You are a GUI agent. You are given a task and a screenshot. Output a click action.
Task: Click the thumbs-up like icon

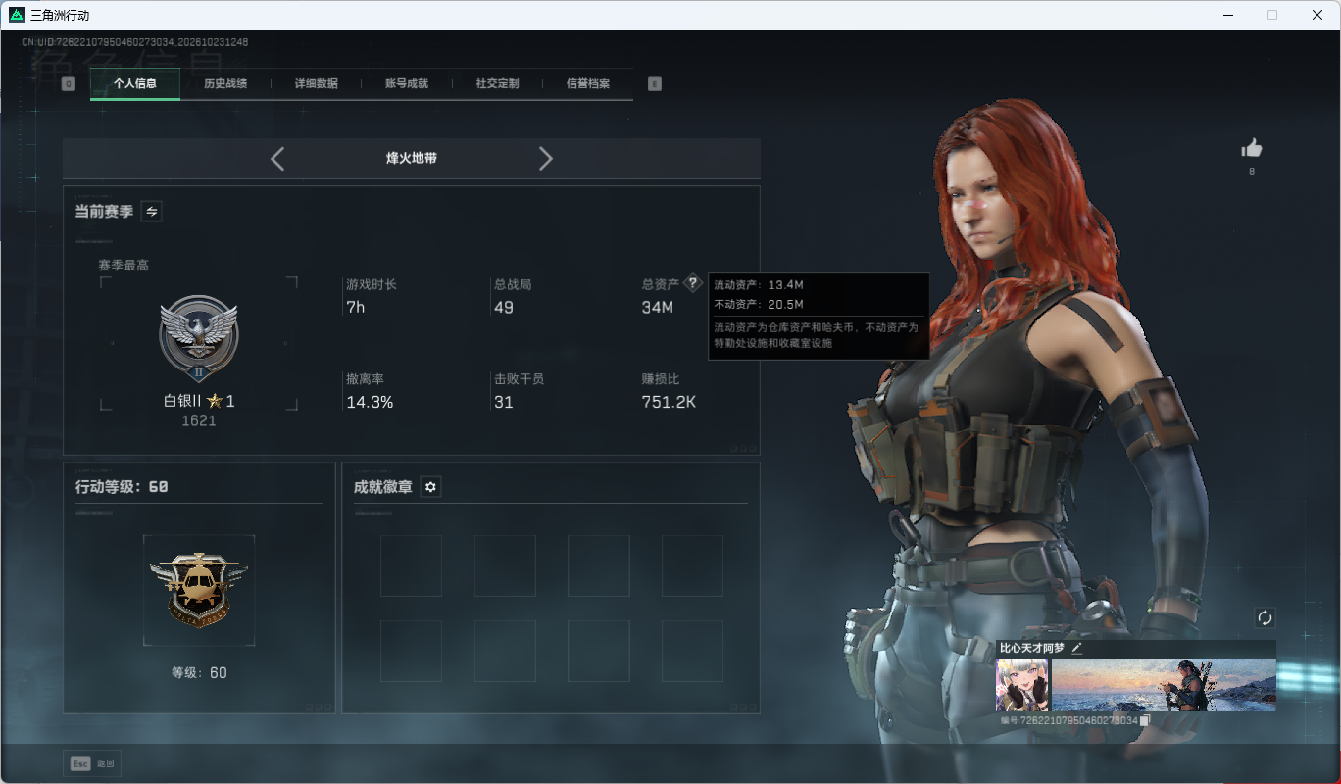(1252, 148)
